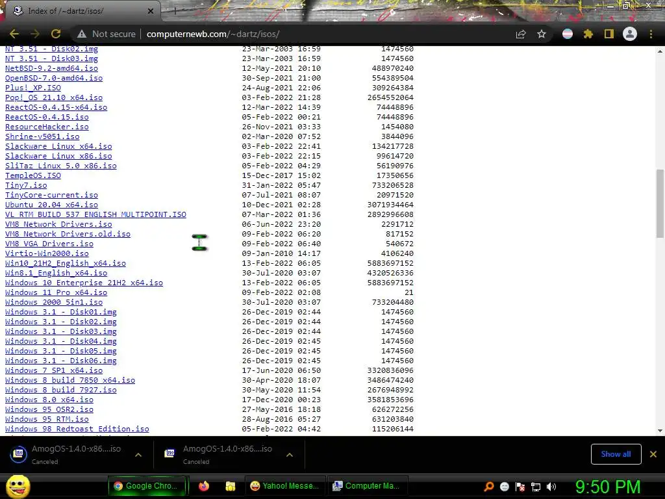
Task: Open Chrome three-dot menu
Action: click(x=651, y=34)
